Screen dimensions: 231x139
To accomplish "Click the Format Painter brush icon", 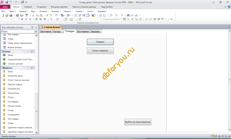I will [47, 15].
